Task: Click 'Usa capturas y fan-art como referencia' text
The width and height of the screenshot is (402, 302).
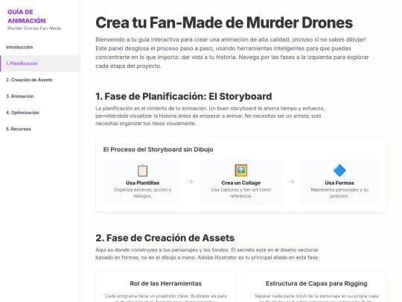Action: pos(241,193)
